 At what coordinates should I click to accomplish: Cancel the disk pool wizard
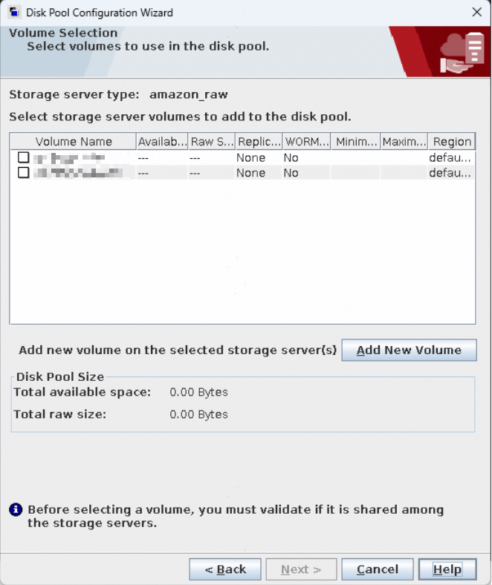[x=378, y=569]
